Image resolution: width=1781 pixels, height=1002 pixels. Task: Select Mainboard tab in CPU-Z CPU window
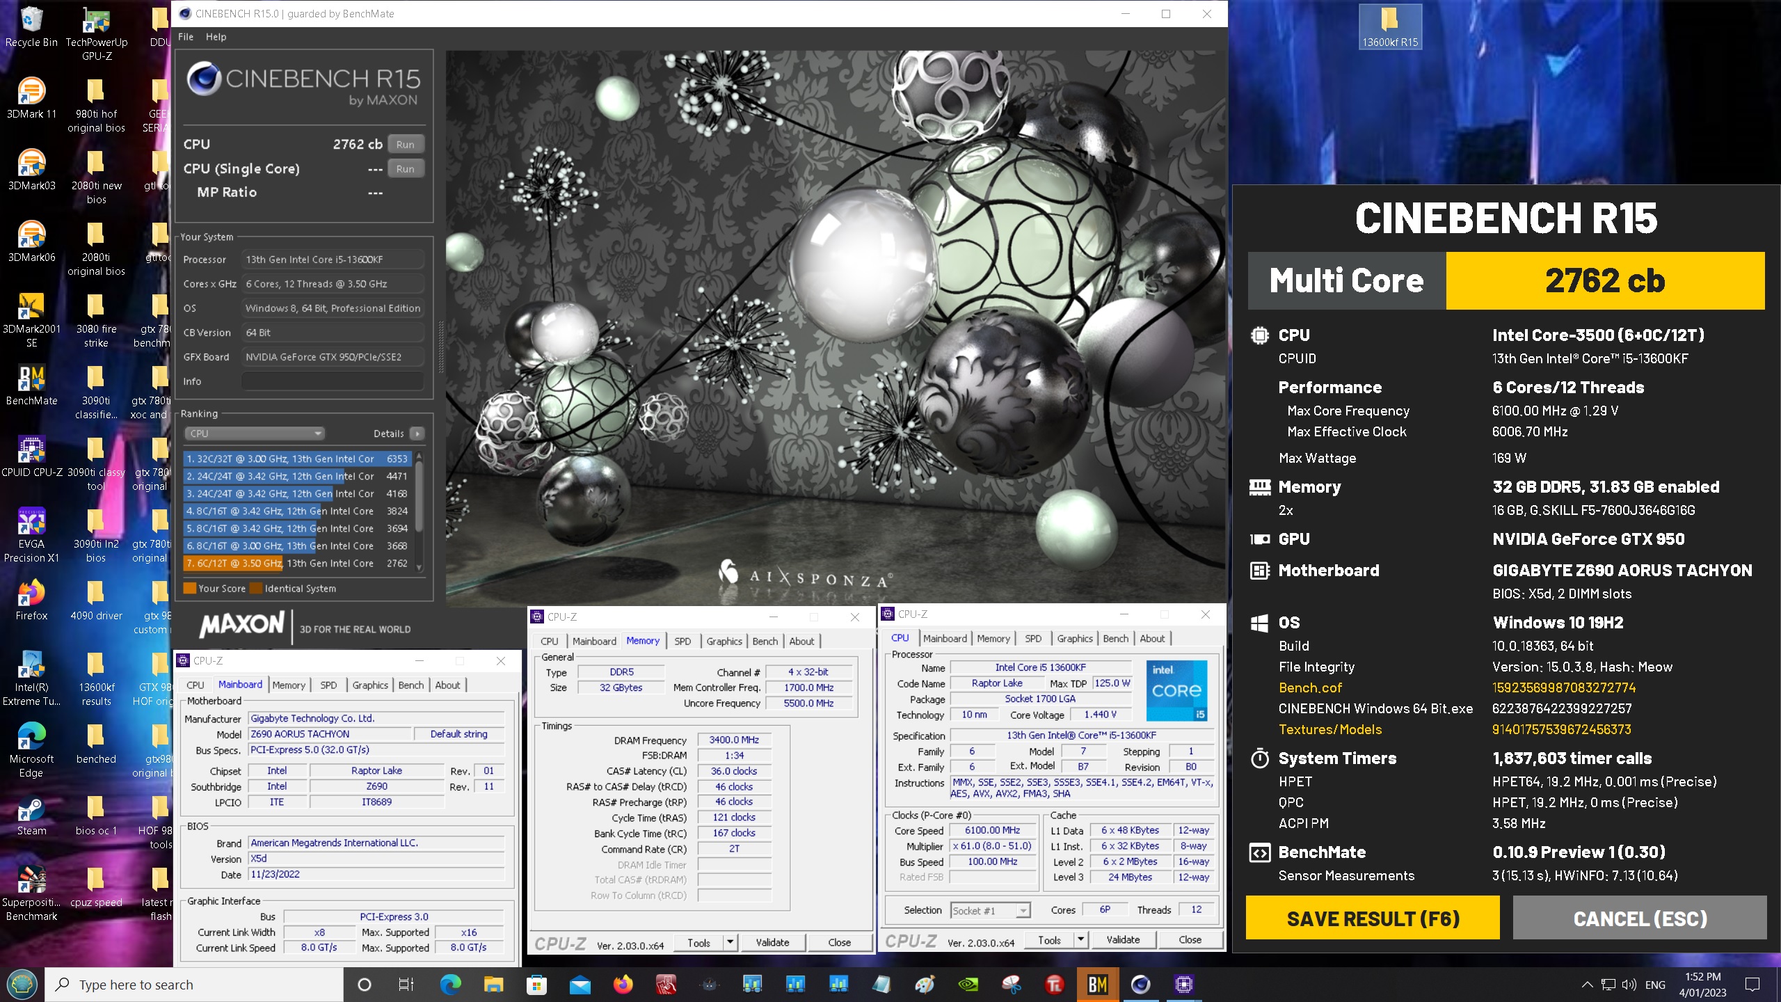[945, 638]
